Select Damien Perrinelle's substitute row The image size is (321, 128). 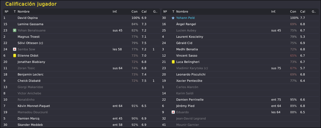(x=240, y=100)
